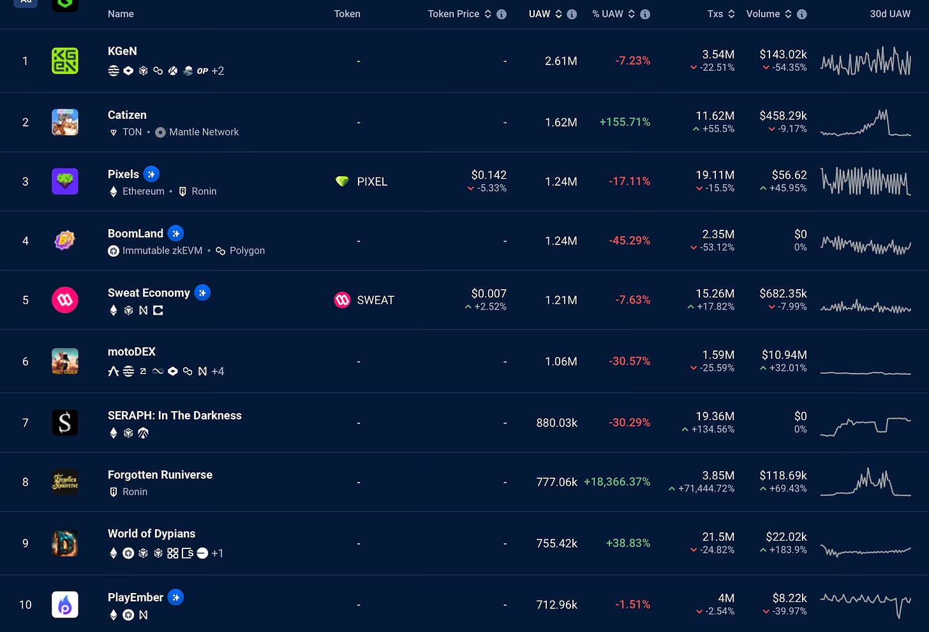Open the PlayEmber flame icon
Screen dimensions: 929x632
point(64,605)
